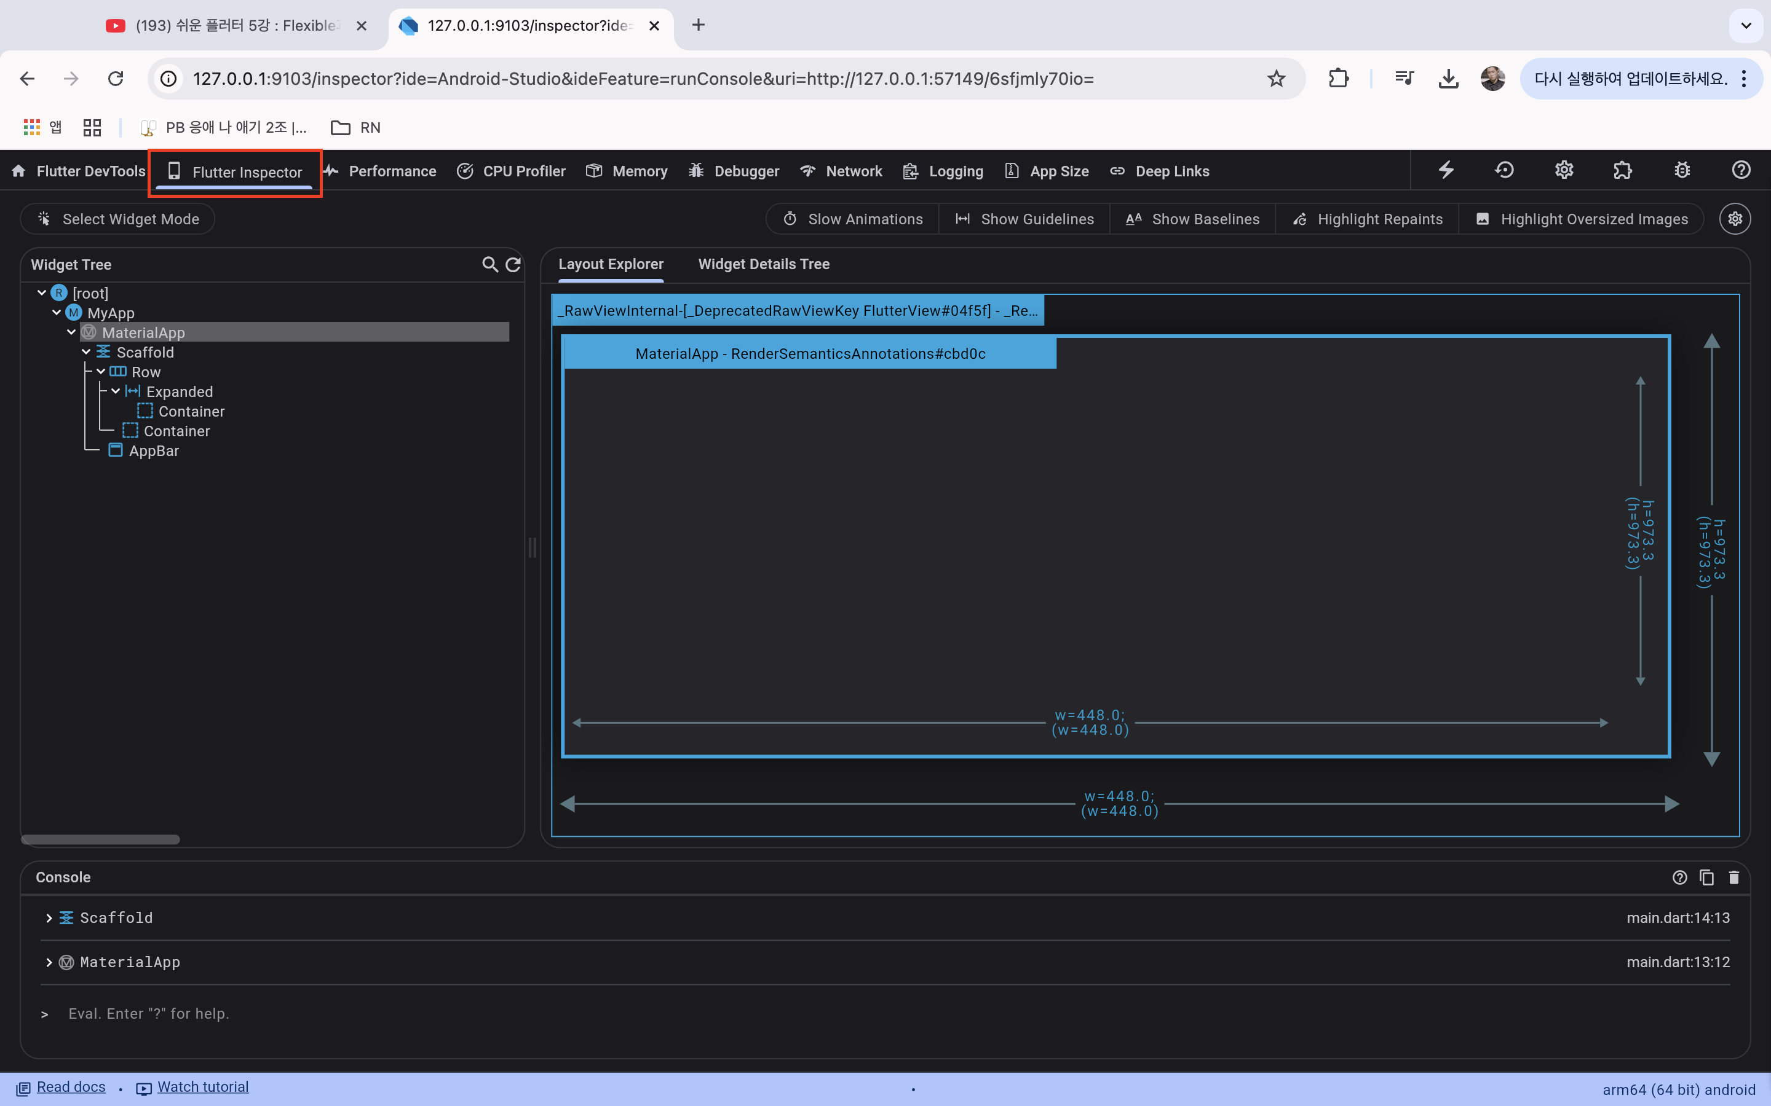Collapse the Scaffold tree node
Image resolution: width=1771 pixels, height=1106 pixels.
coord(86,353)
